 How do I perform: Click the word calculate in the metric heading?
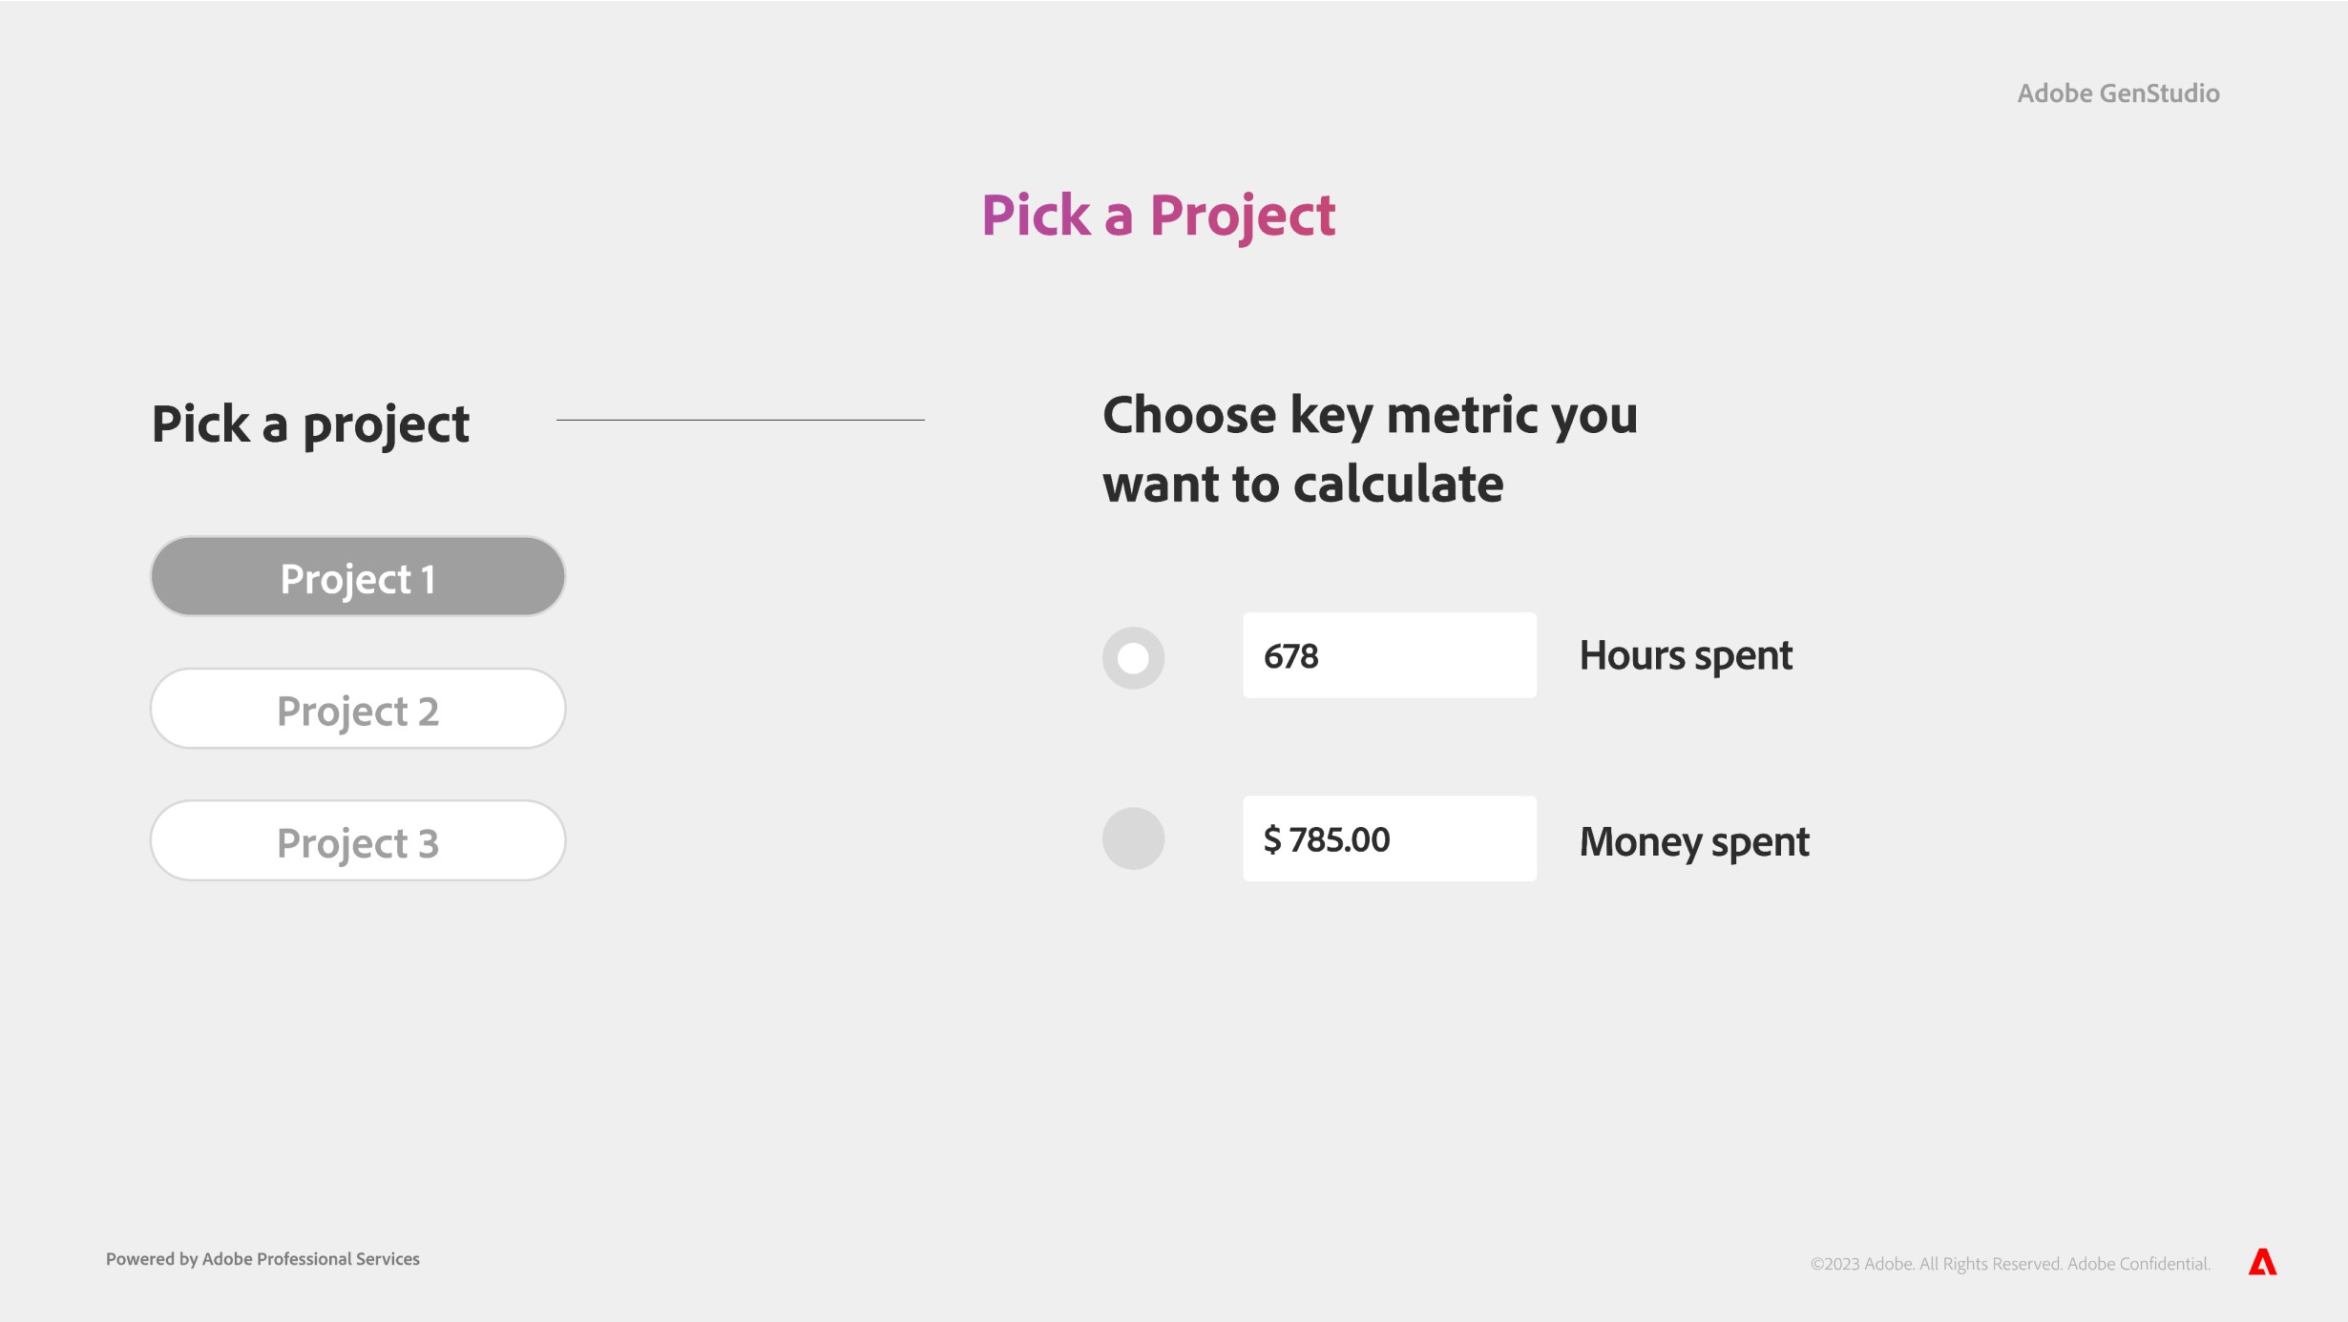click(1398, 485)
